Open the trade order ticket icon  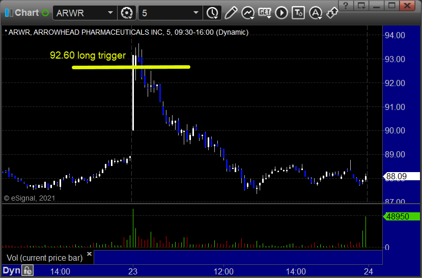298,13
